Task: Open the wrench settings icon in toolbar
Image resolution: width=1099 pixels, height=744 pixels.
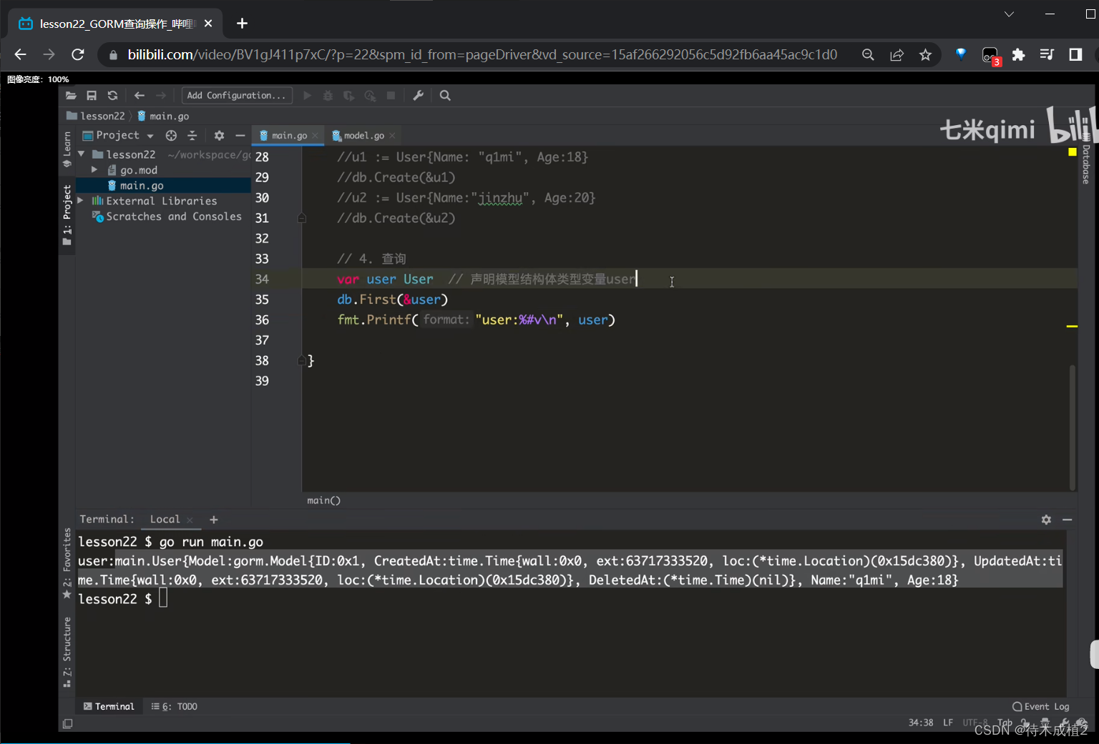Action: click(x=419, y=96)
